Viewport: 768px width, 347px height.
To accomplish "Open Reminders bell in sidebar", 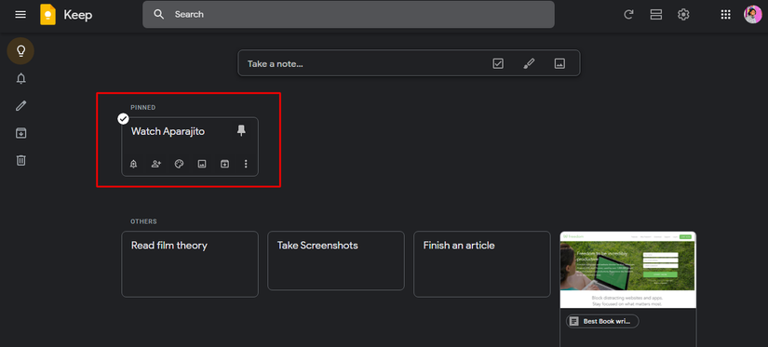I will pyautogui.click(x=20, y=78).
